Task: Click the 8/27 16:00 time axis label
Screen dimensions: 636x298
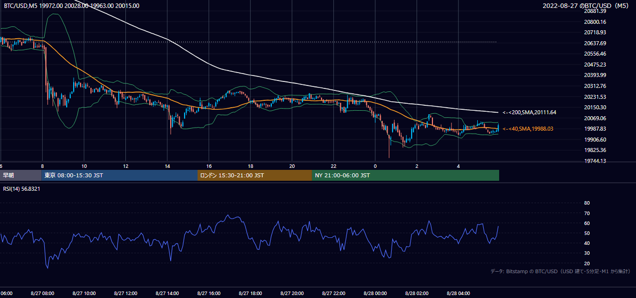Action: (209, 294)
